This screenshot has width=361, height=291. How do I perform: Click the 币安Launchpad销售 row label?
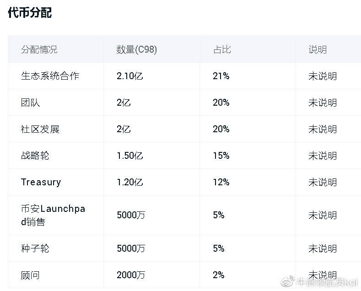53,215
